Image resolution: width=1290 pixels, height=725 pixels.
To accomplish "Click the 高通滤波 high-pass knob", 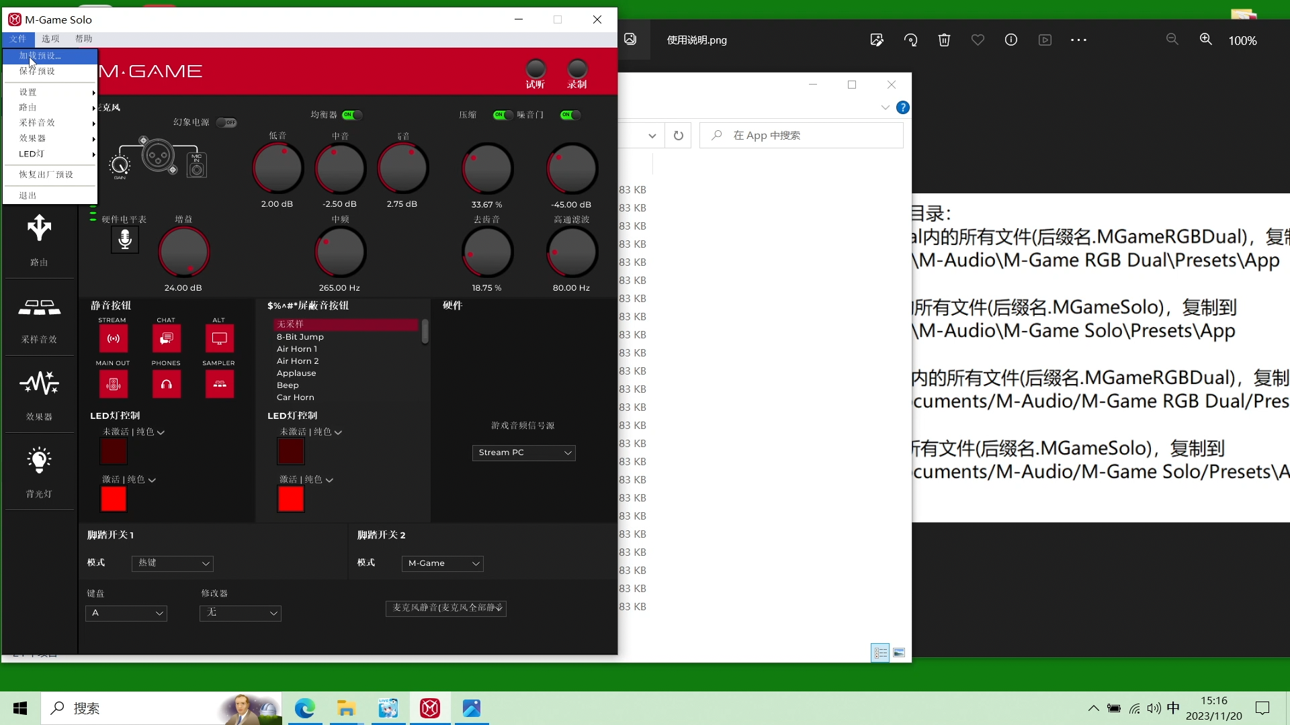I will pyautogui.click(x=572, y=252).
